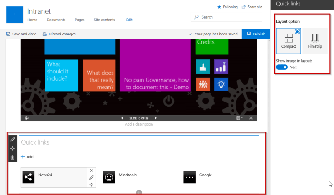Go to next slide in presentation
Screen dimensions: 334x195
(156, 118)
